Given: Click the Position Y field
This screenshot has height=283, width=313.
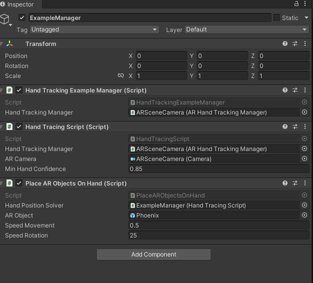Looking at the screenshot, I should click(x=222, y=55).
